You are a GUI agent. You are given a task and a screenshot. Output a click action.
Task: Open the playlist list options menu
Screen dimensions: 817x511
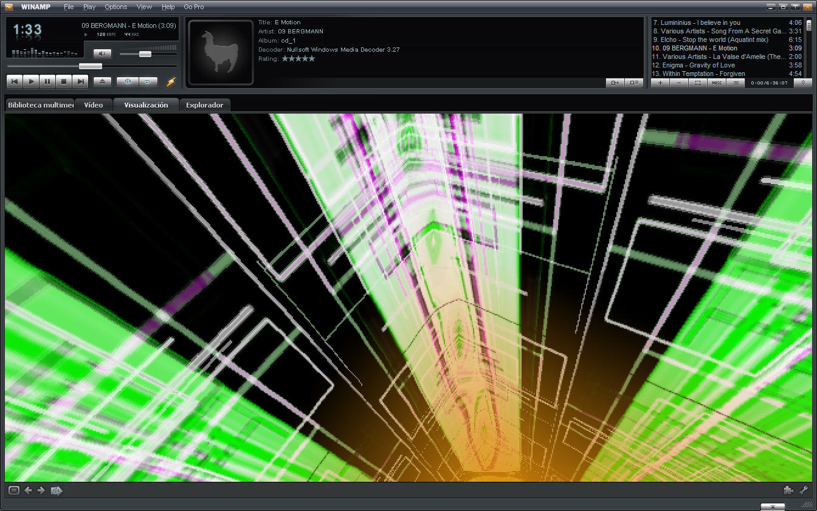point(736,83)
